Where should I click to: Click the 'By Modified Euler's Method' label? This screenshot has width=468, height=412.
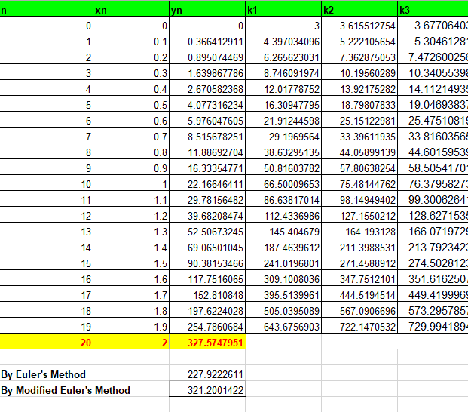[x=66, y=390]
